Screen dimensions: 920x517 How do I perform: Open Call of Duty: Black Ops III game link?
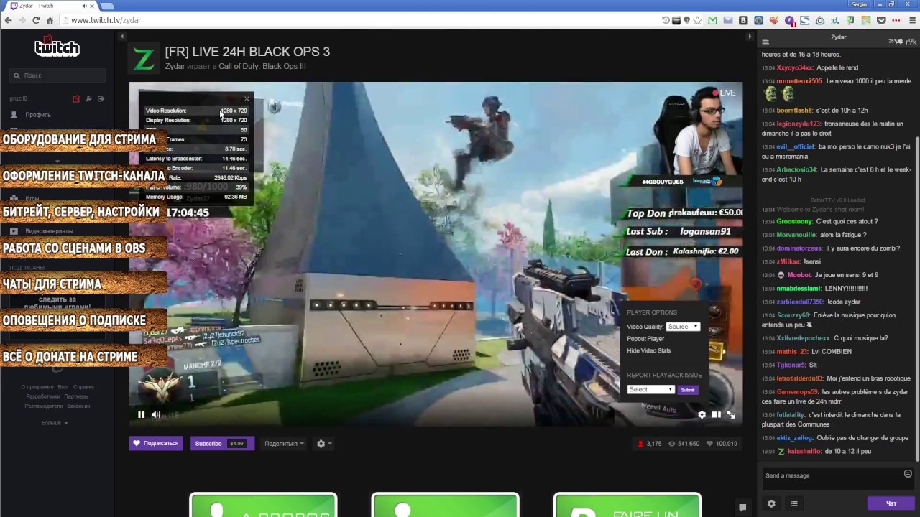pos(262,66)
